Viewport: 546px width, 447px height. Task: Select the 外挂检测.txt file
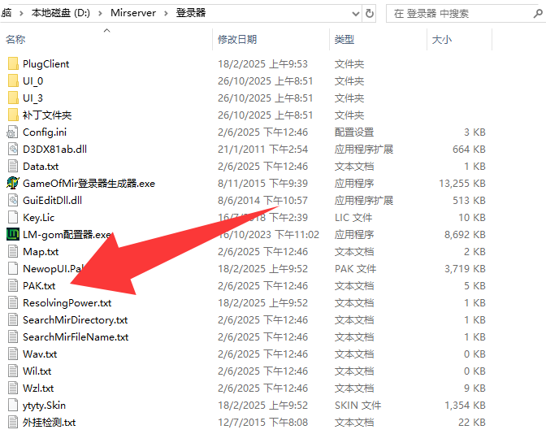[49, 422]
